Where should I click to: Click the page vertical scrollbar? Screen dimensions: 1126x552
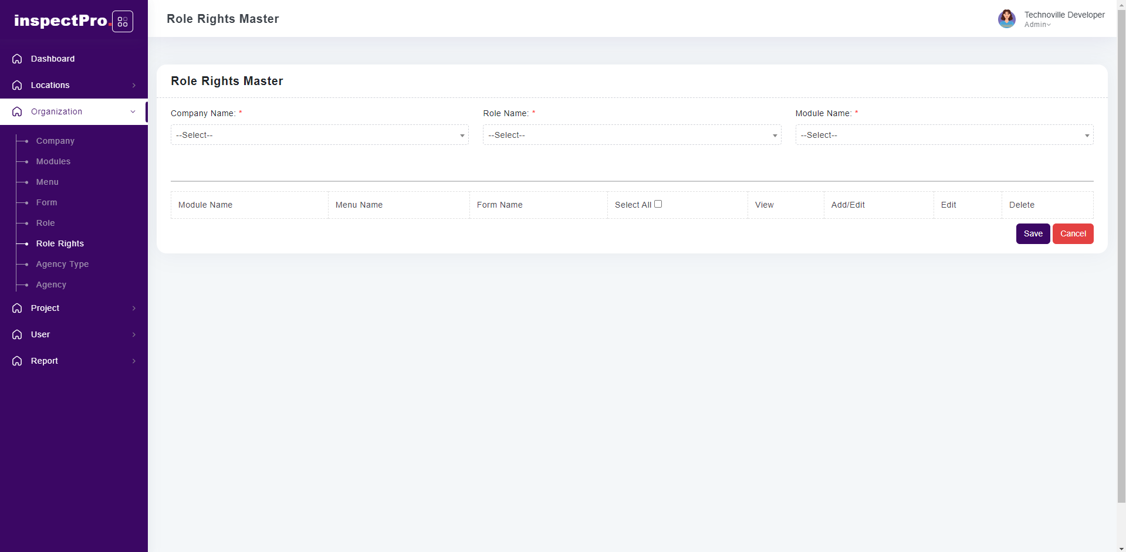tap(1121, 264)
